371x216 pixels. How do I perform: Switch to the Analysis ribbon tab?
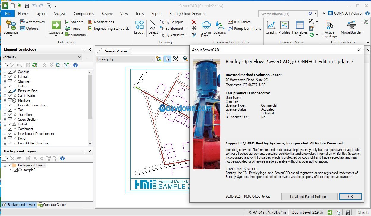pos(60,13)
